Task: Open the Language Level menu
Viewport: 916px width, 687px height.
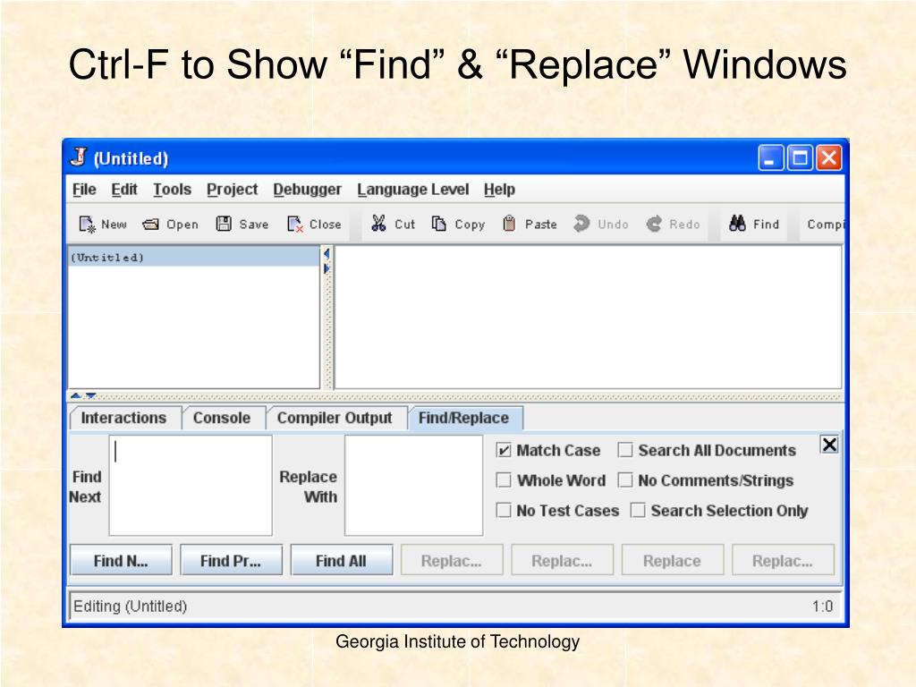Action: pos(413,190)
